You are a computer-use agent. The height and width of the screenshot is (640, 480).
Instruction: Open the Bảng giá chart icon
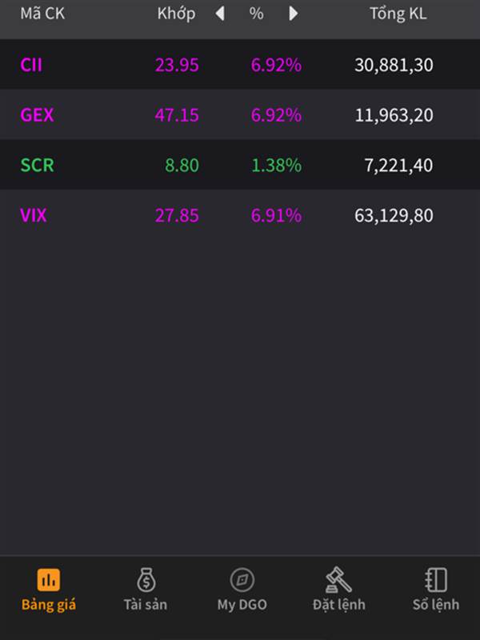[49, 579]
